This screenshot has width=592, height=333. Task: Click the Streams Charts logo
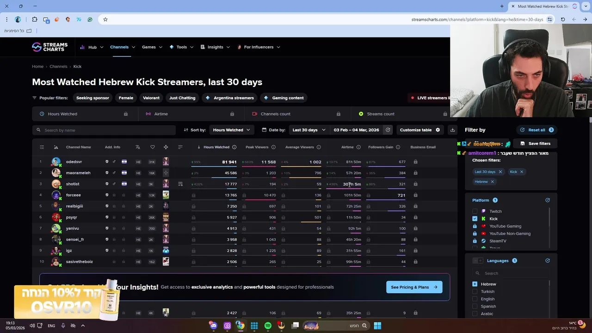(49, 47)
